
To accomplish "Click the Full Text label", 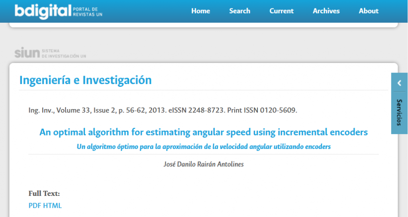I will [44, 194].
